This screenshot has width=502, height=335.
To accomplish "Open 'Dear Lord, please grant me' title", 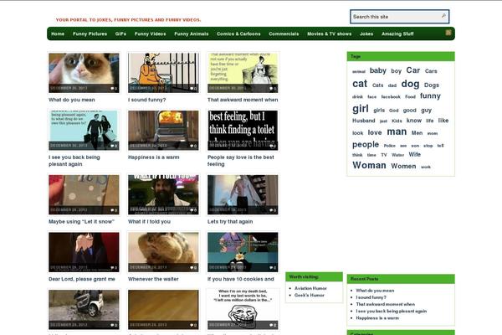I will pos(82,279).
